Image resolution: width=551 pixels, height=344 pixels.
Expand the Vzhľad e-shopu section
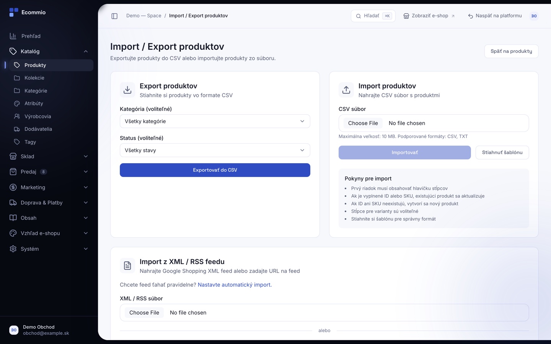pos(49,233)
